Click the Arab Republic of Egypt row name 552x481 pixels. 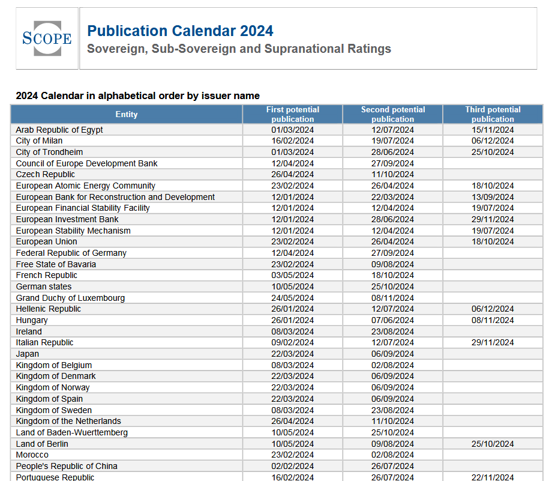click(x=59, y=130)
